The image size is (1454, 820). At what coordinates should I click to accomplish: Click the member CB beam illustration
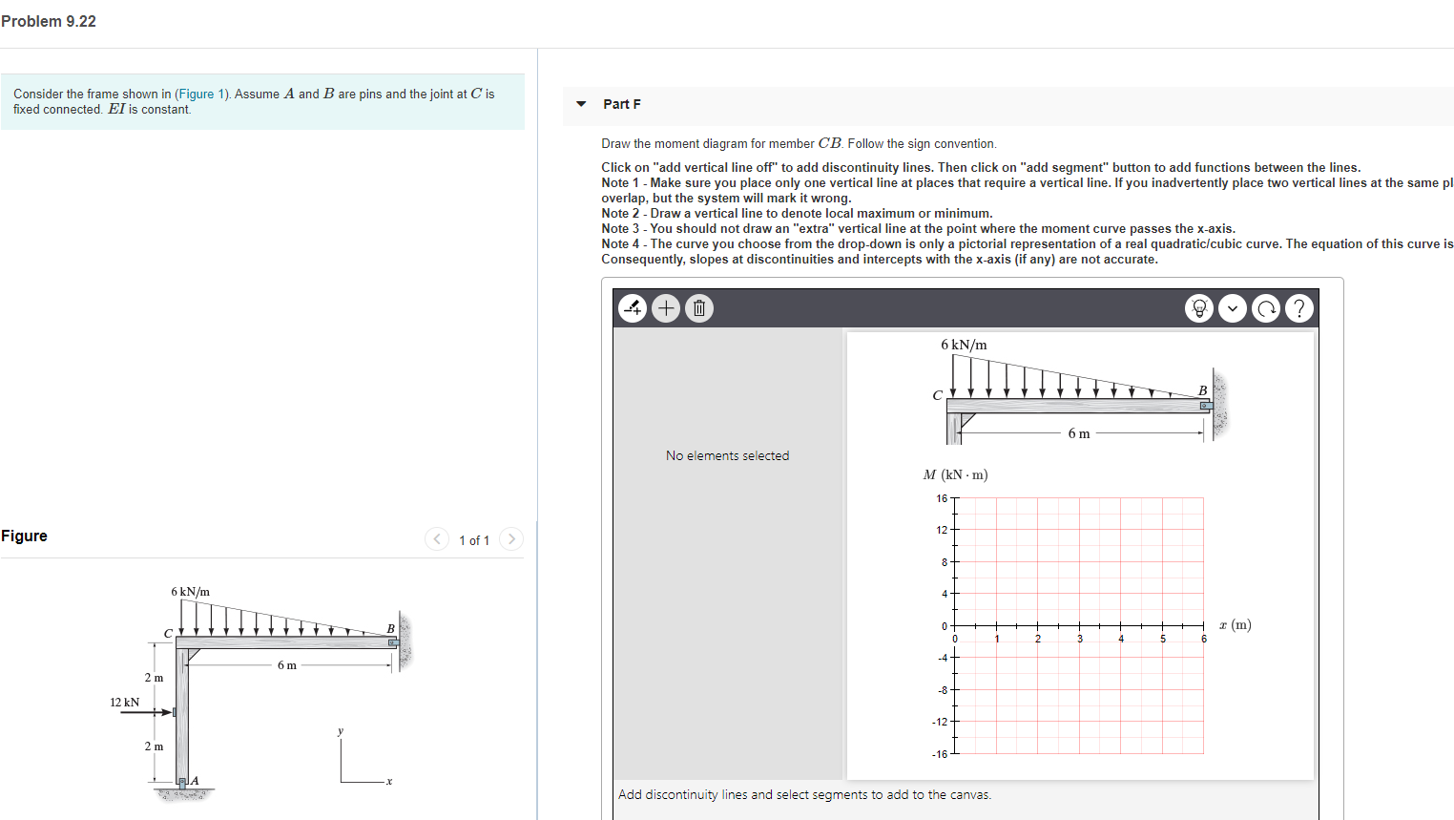click(1079, 391)
